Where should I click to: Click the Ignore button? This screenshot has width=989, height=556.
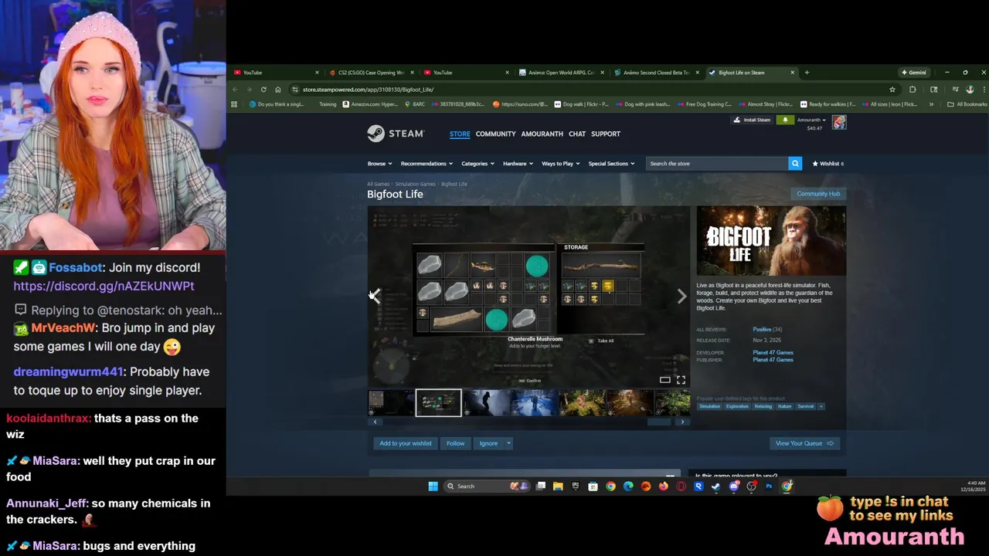pyautogui.click(x=488, y=443)
